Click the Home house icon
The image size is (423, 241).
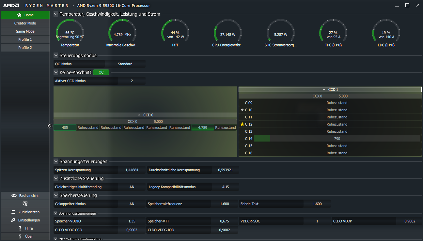19,15
